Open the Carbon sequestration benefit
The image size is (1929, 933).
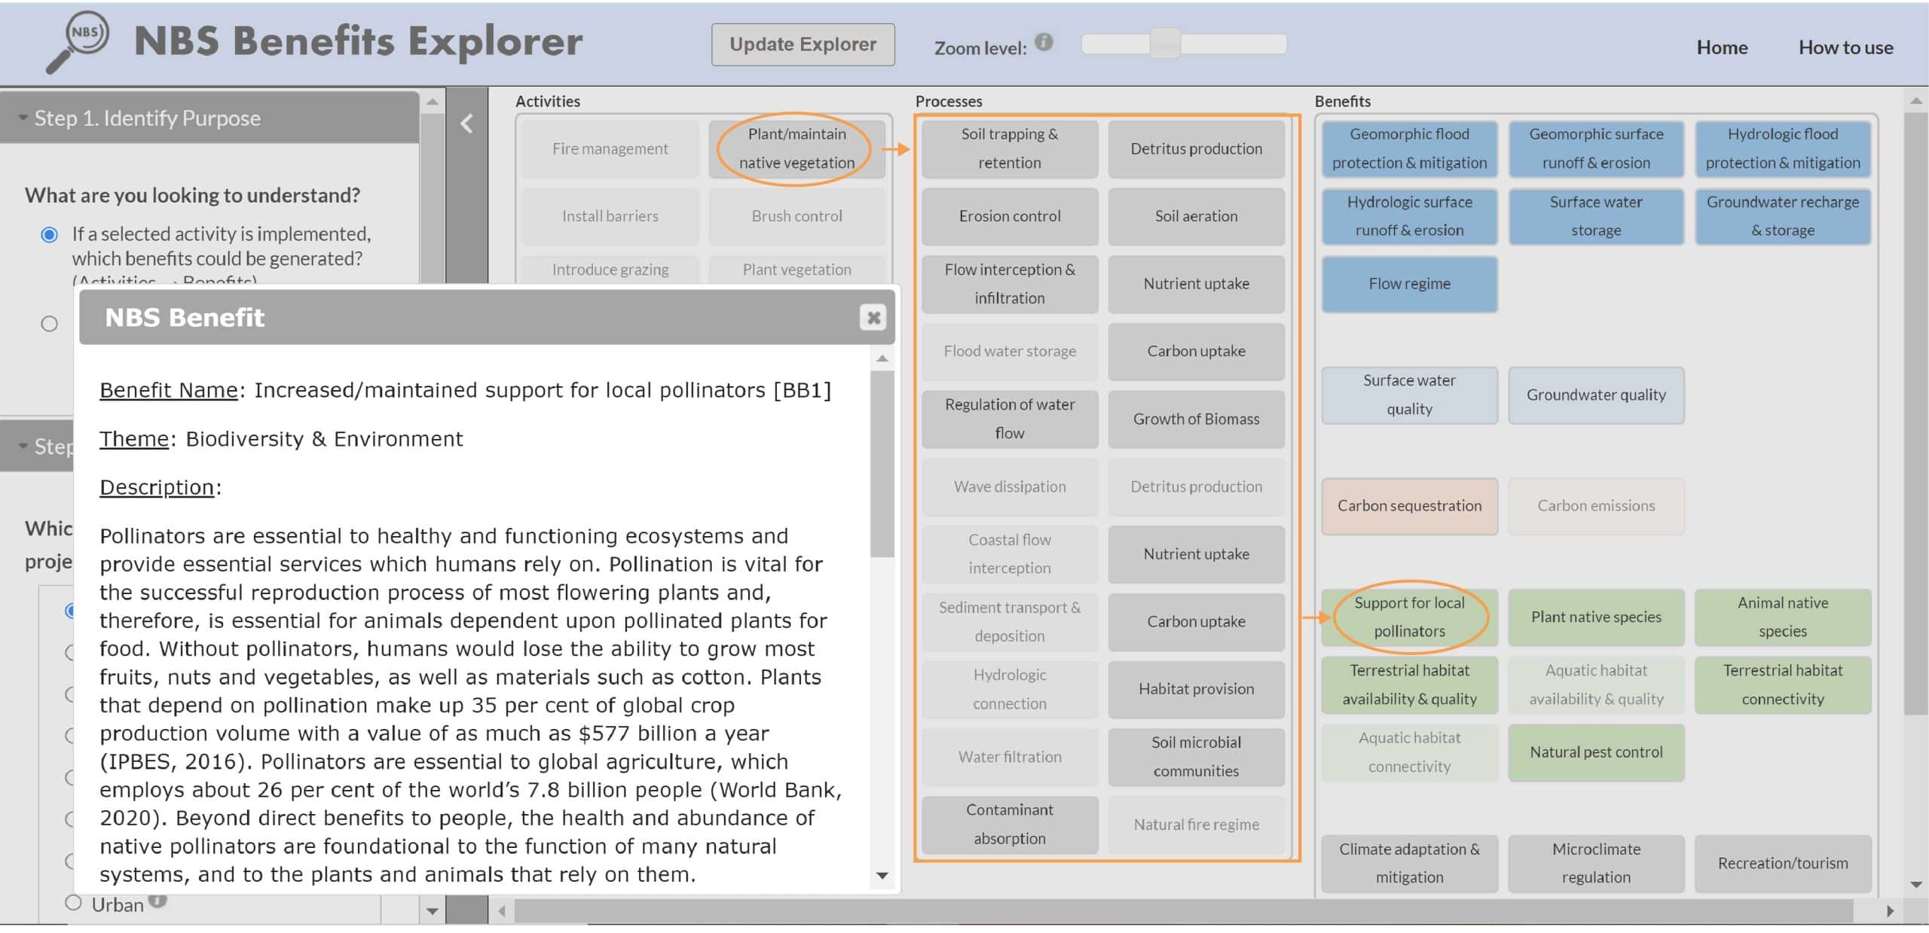1409,506
